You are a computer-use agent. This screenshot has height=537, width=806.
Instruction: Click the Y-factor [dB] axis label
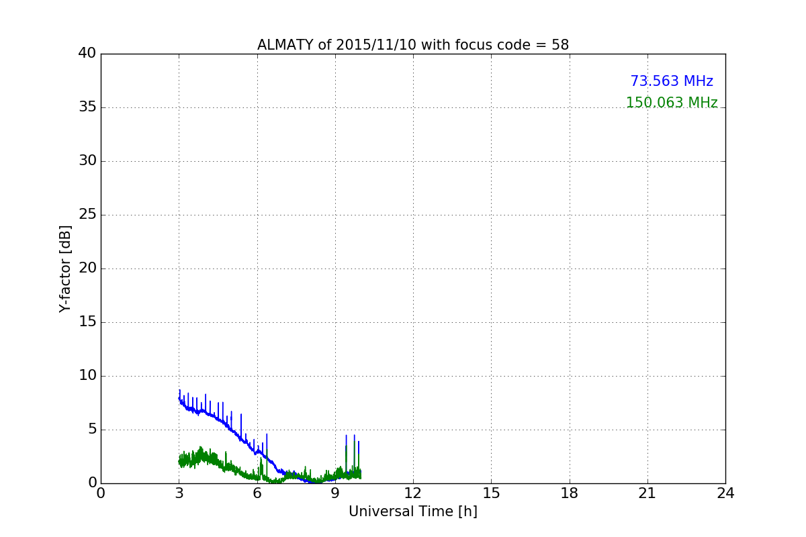[65, 268]
